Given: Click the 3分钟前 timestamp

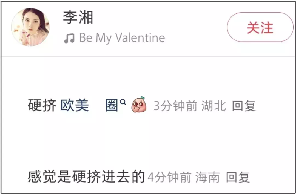Looking at the screenshot, I should click(175, 106).
